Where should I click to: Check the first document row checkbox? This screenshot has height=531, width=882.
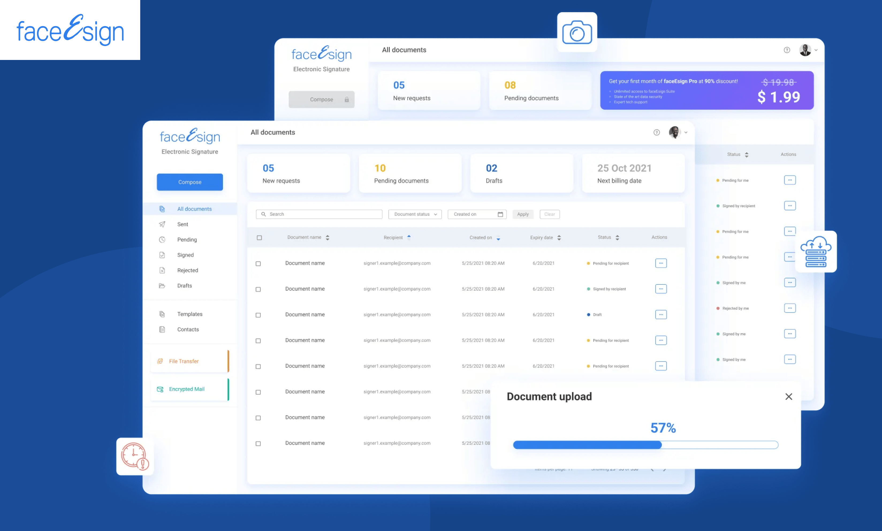[258, 264]
